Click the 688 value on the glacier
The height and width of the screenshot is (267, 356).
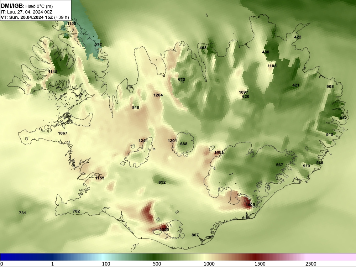pos(184,144)
